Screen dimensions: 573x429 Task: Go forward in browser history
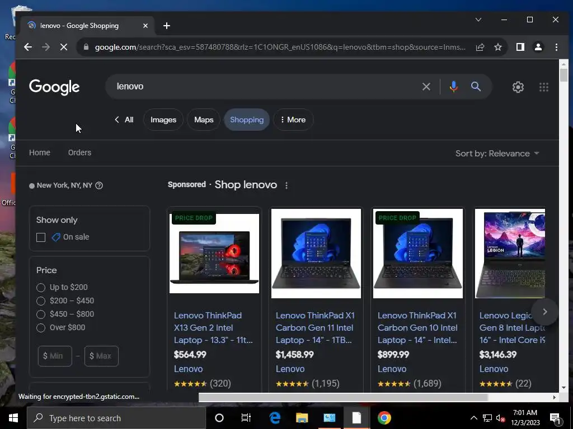click(x=46, y=47)
